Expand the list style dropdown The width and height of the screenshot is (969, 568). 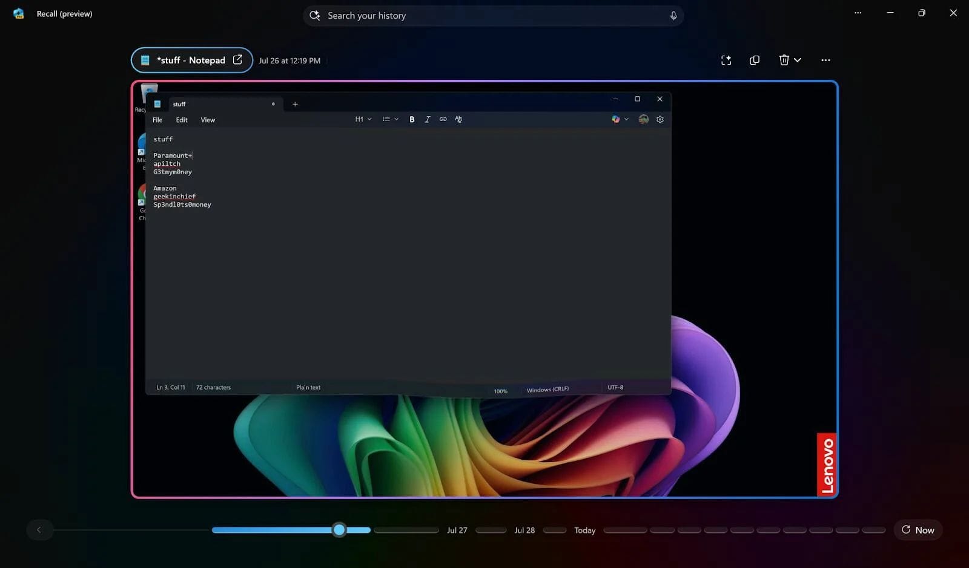(390, 120)
